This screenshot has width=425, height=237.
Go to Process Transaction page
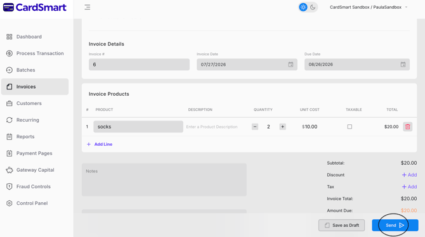40,53
